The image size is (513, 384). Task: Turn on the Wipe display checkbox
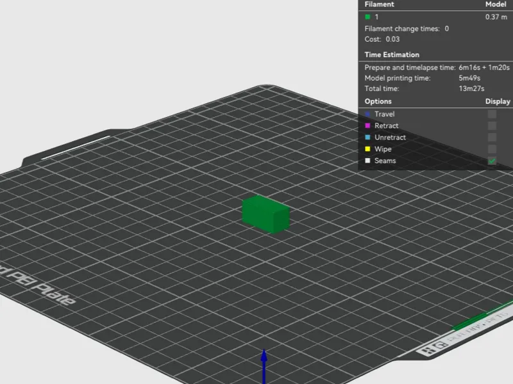[x=492, y=149]
